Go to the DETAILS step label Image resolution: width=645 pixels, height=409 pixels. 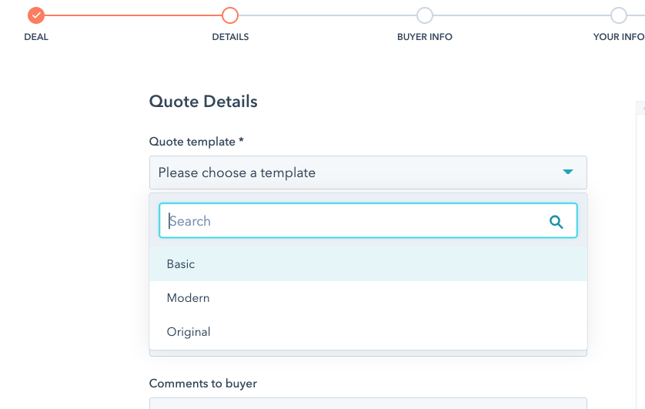(x=230, y=37)
